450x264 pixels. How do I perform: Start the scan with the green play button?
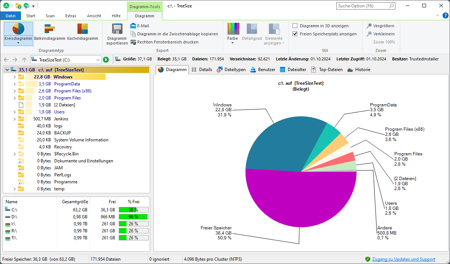click(106, 59)
